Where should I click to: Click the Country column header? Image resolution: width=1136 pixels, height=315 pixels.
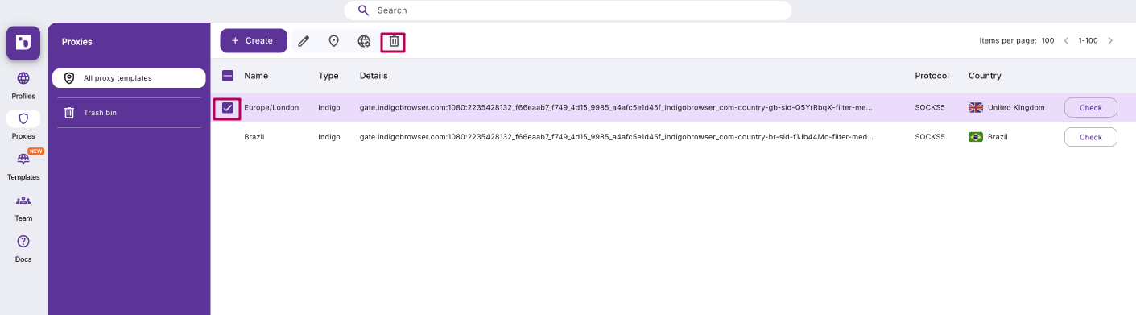coord(985,76)
